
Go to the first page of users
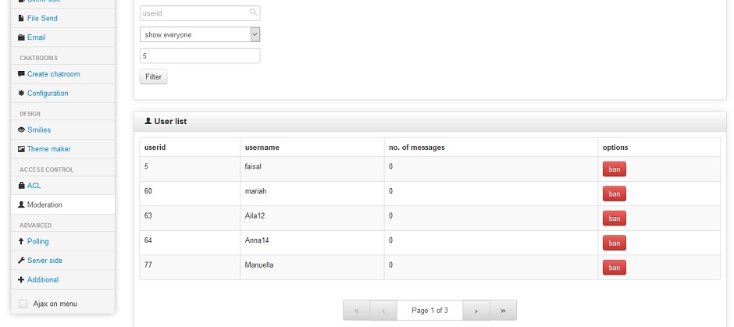(356, 311)
